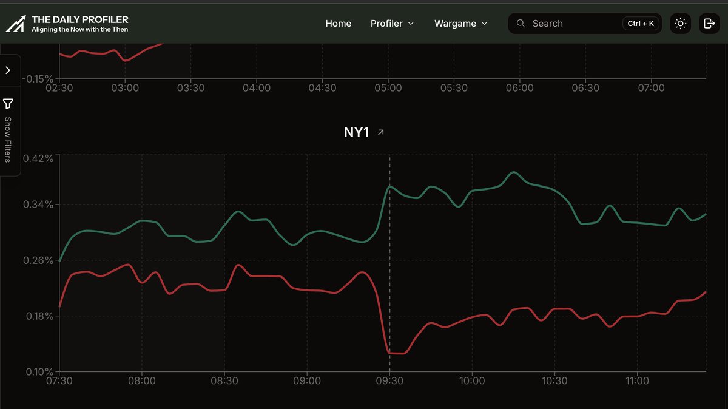Click the 04:30 label on upper chart
This screenshot has width=728, height=409.
coord(322,88)
